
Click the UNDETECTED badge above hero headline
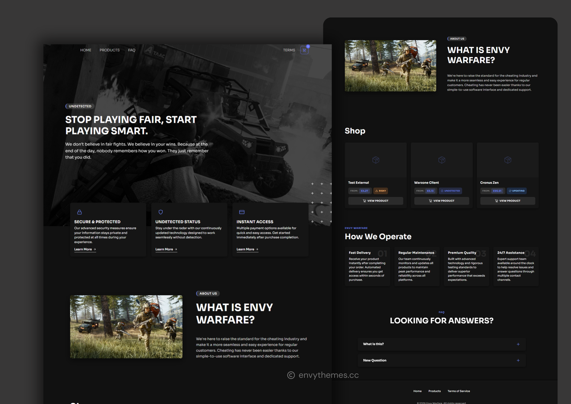click(x=80, y=106)
